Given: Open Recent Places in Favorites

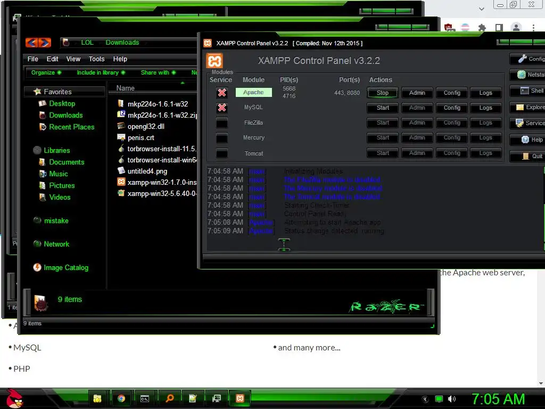Looking at the screenshot, I should [x=72, y=127].
